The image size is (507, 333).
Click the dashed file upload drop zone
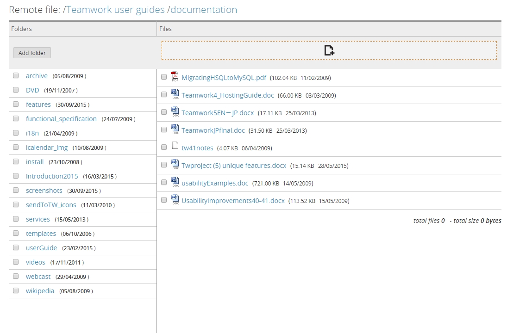pos(417,50)
